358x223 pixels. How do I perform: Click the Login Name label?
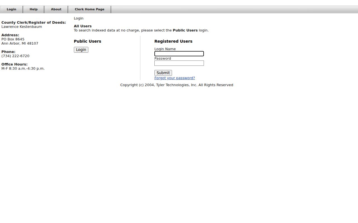point(165,49)
